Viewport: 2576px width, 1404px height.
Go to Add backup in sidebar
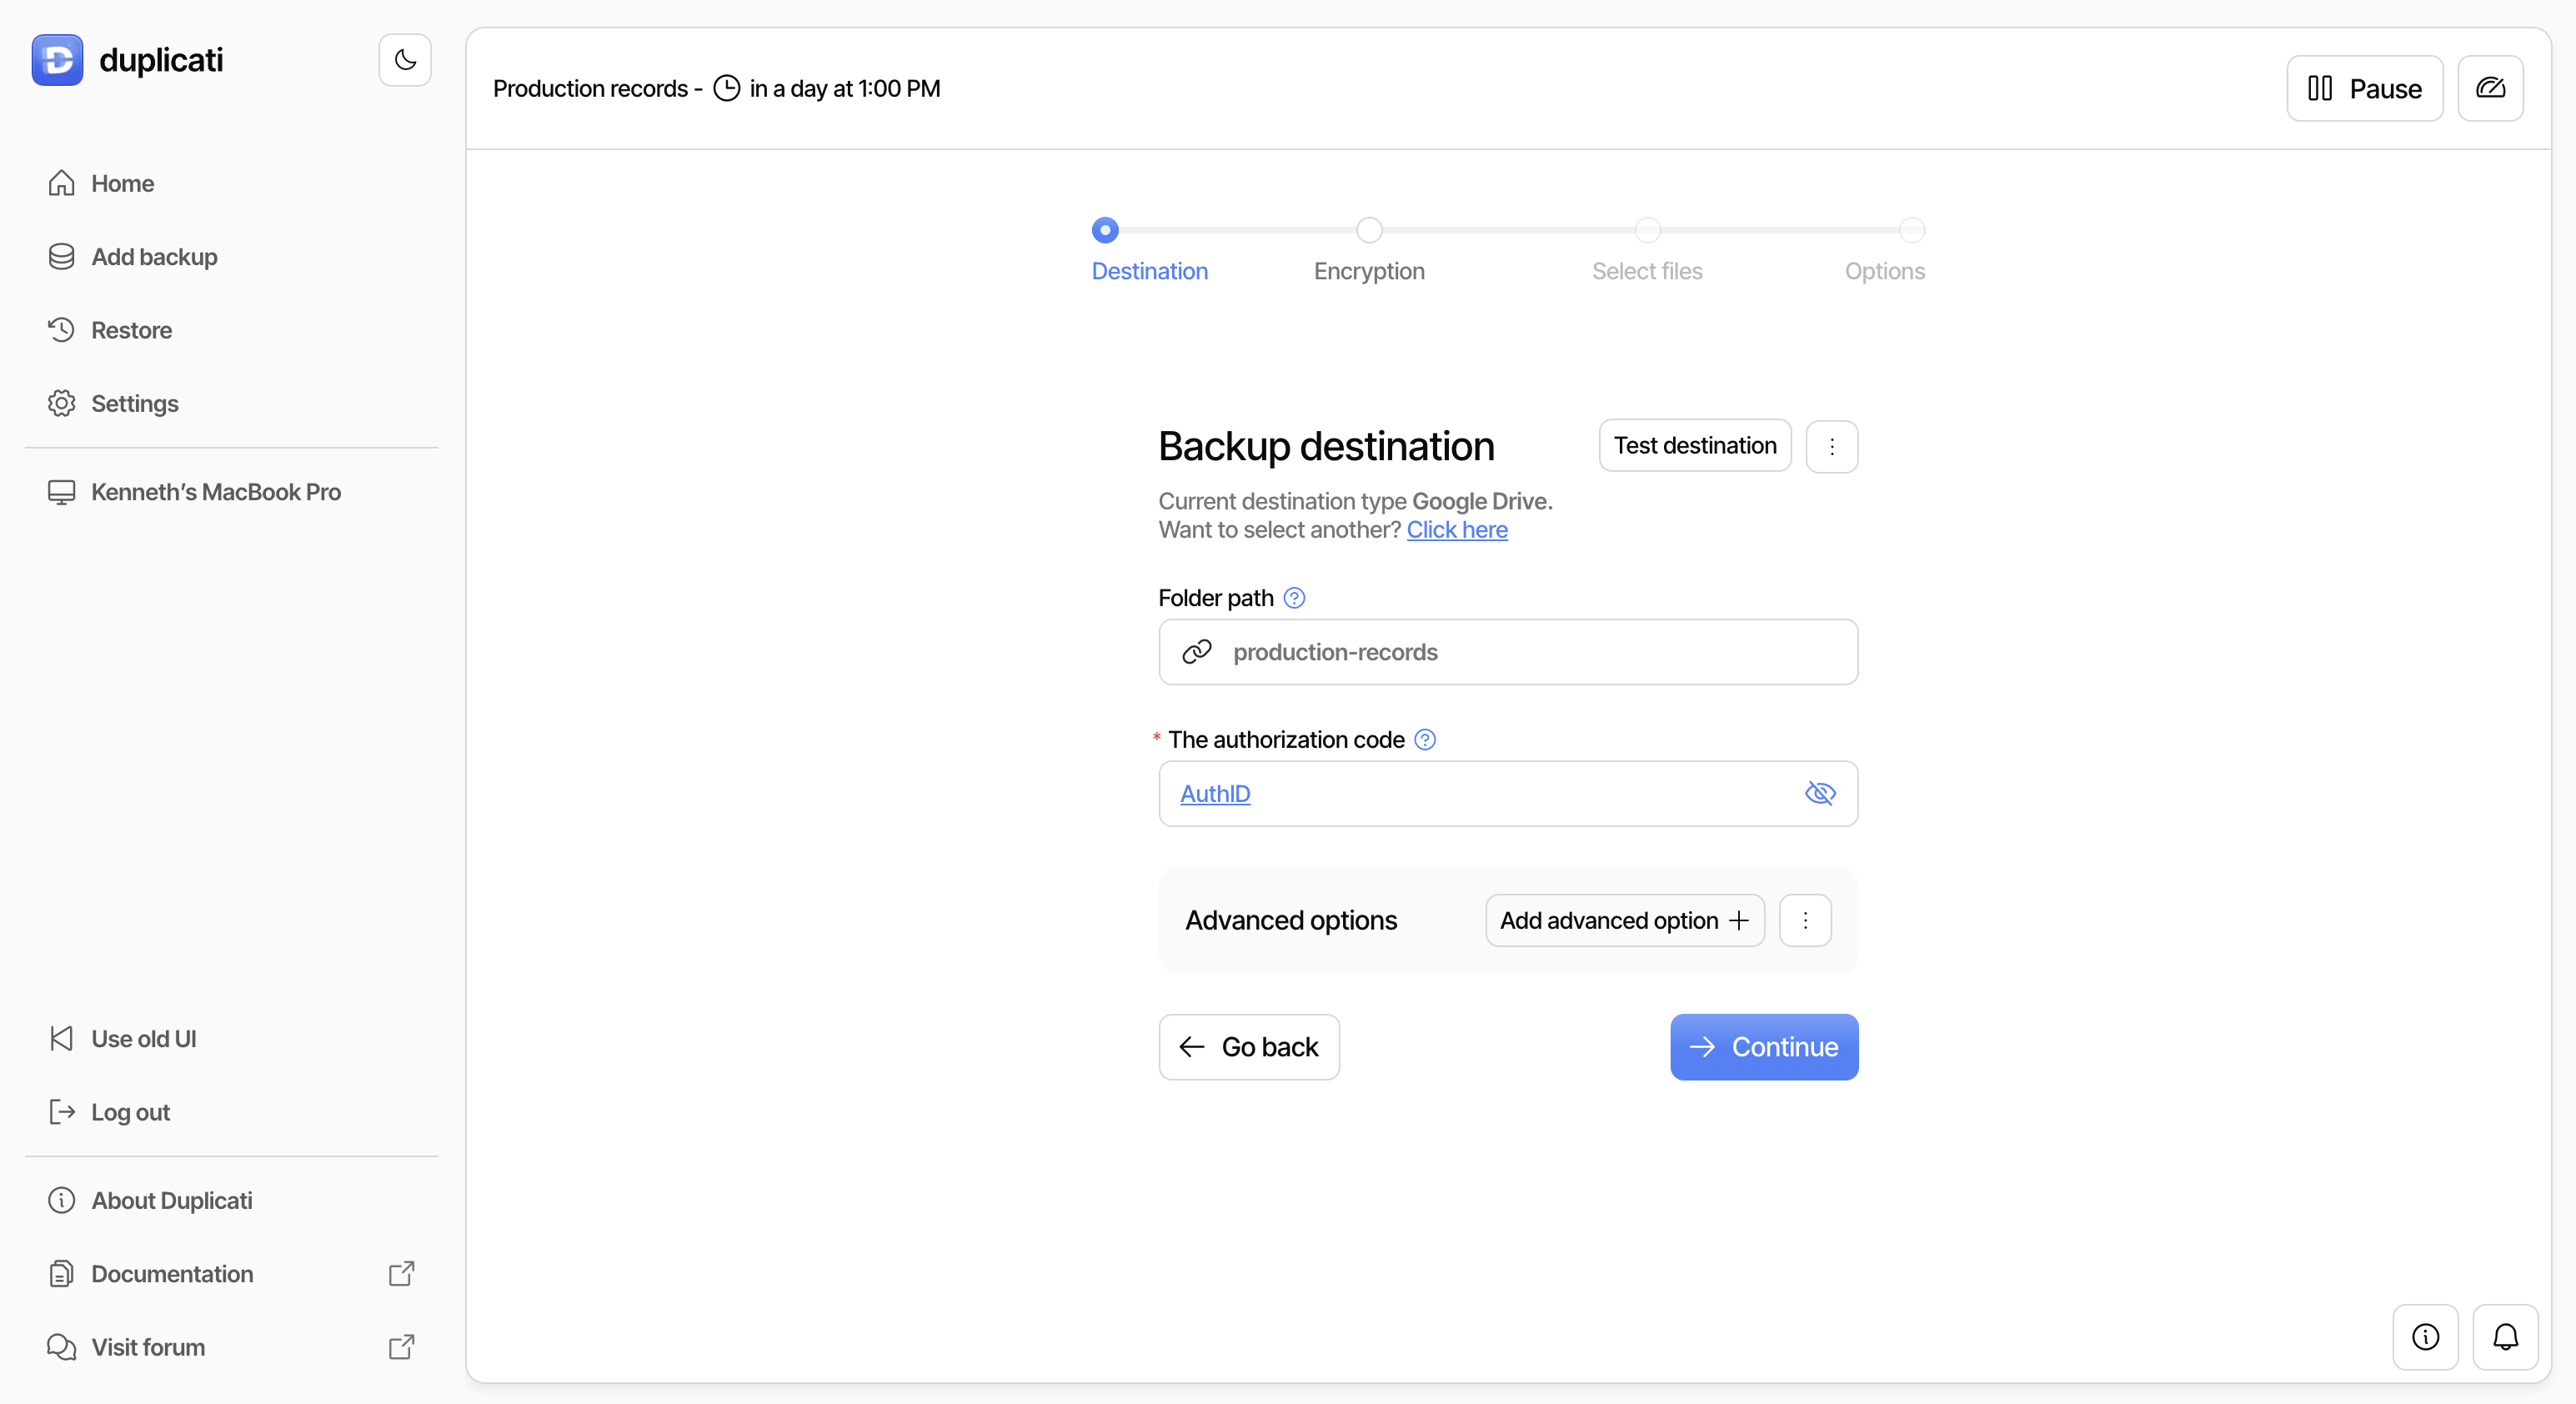click(x=154, y=257)
